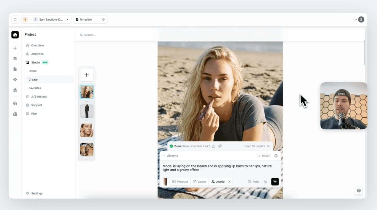Image resolution: width=377 pixels, height=210 pixels.
Task: Give thumbs up on the generated result
Action: [x=214, y=146]
